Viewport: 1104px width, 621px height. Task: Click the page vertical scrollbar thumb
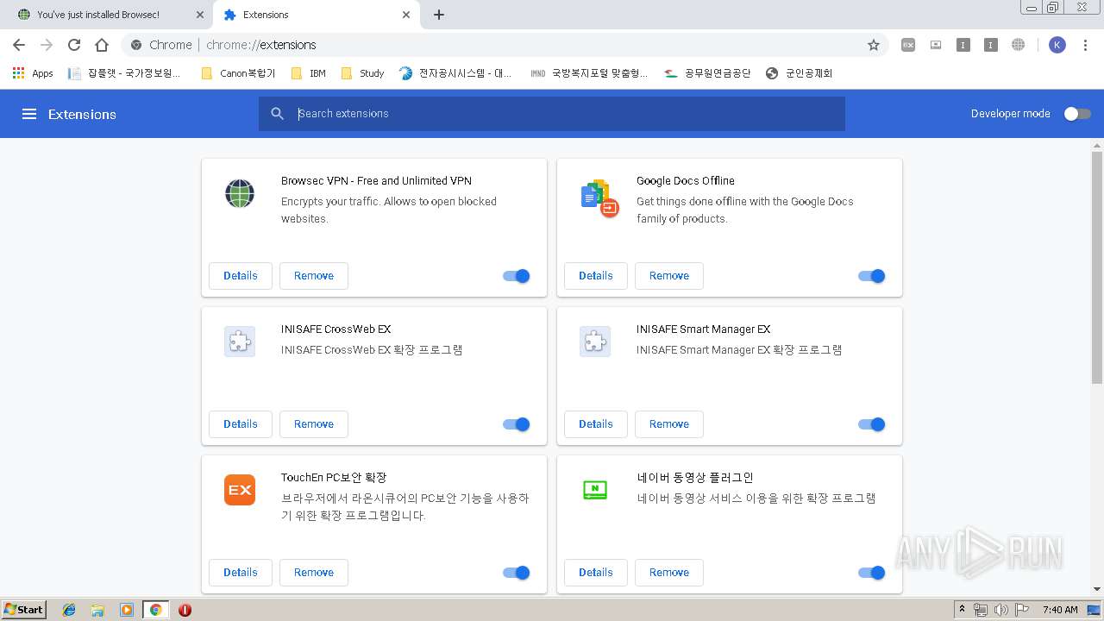coord(1097,267)
